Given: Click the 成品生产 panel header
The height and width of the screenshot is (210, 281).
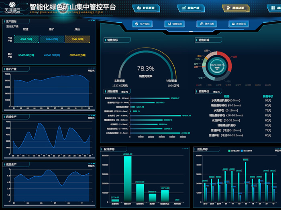Looking at the screenshot, I should tap(16, 164).
